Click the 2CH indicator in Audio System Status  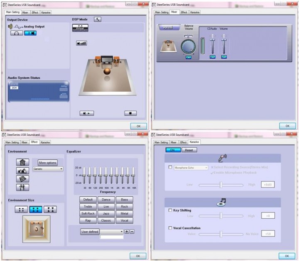(14, 88)
